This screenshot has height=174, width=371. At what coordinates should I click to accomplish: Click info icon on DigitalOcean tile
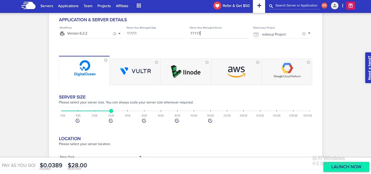click(x=106, y=60)
